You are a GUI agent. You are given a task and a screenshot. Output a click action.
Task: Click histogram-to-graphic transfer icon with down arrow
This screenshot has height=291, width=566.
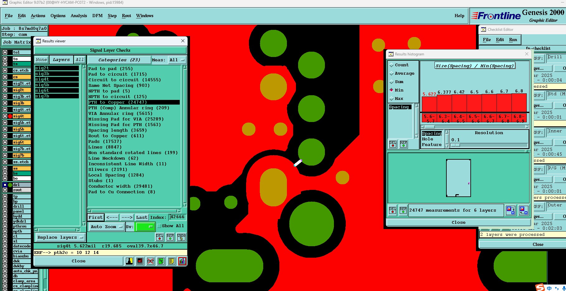click(511, 210)
